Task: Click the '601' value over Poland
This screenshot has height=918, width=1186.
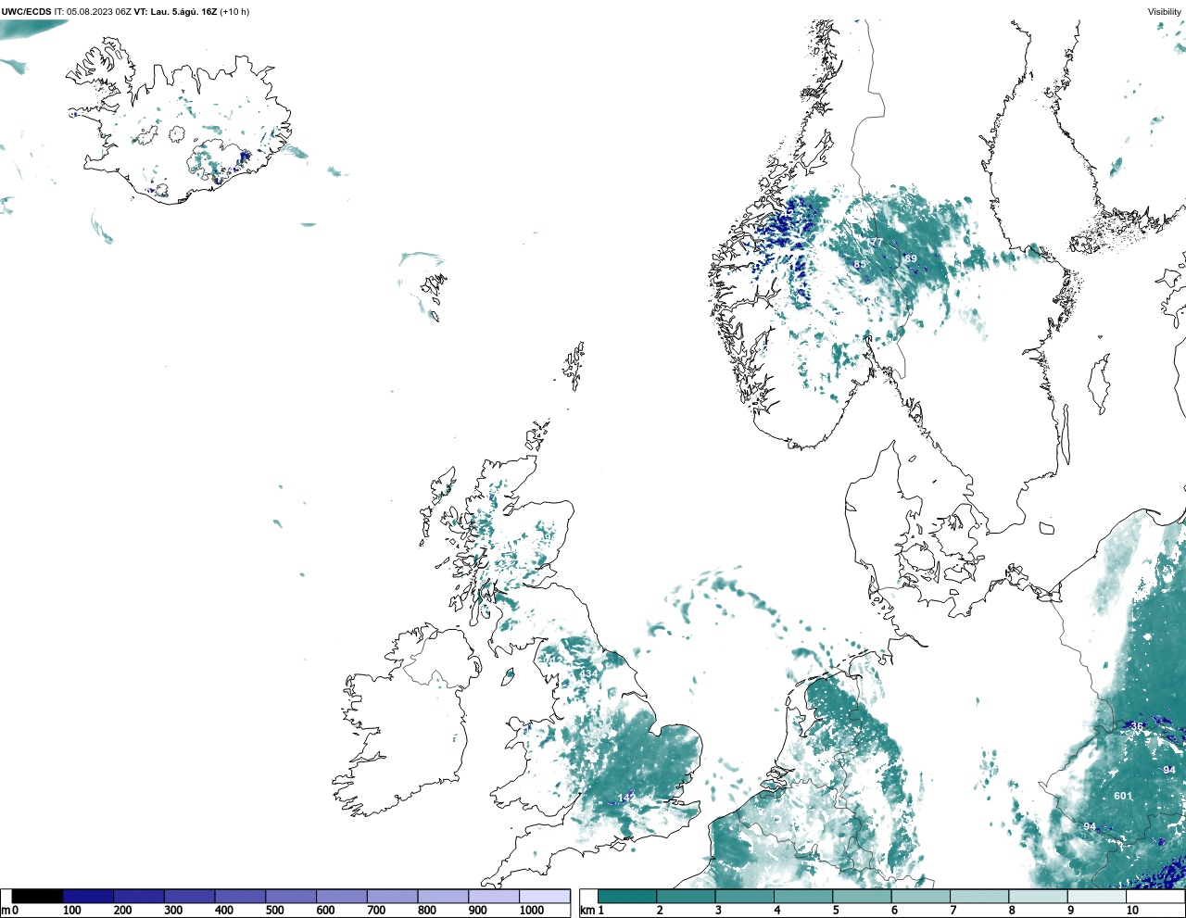Action: [x=1123, y=796]
